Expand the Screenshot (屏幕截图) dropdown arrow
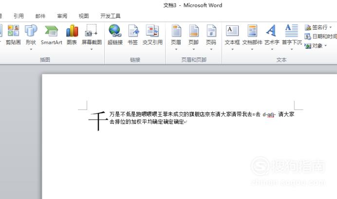 pos(92,49)
